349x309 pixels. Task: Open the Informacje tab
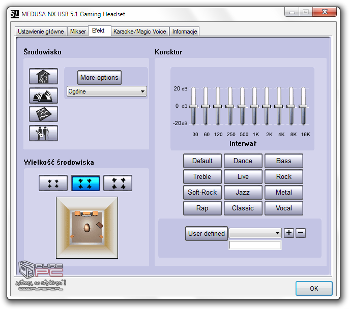185,32
